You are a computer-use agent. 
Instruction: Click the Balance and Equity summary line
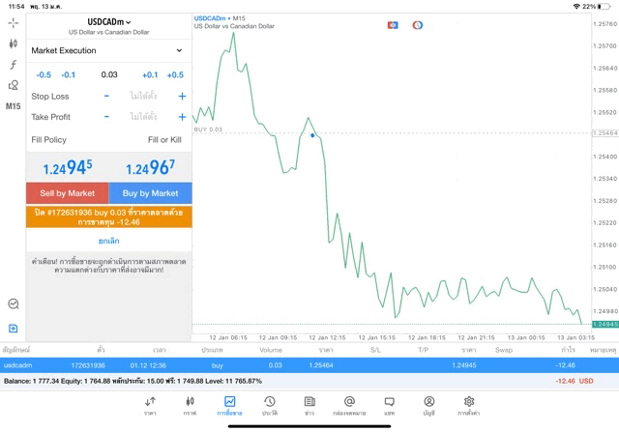point(133,381)
